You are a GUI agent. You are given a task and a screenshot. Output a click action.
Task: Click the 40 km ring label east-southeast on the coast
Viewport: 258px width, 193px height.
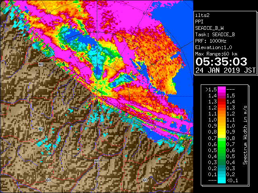[x=153, y=129]
